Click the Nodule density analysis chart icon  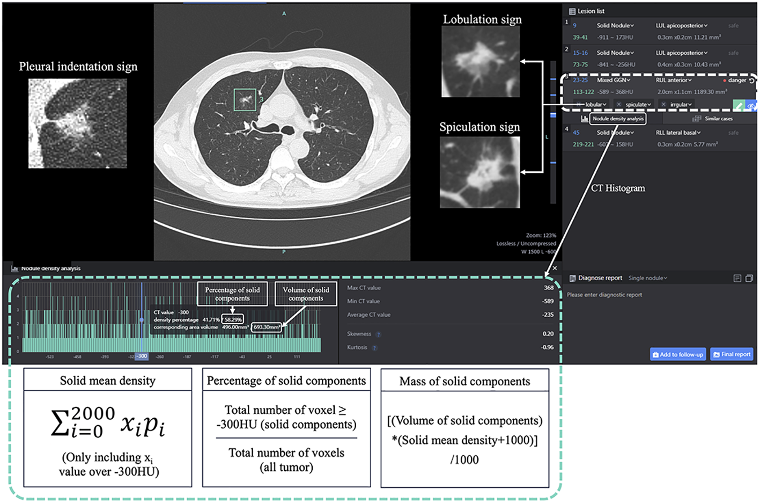tap(585, 119)
